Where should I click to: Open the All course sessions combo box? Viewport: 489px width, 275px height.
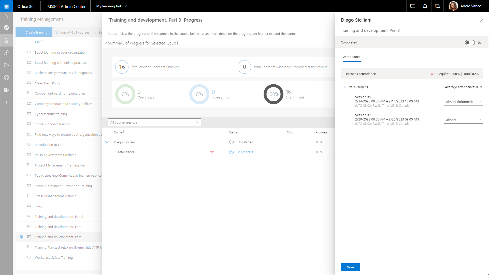[154, 122]
